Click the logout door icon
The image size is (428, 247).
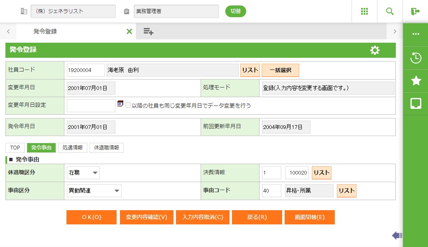(415, 11)
